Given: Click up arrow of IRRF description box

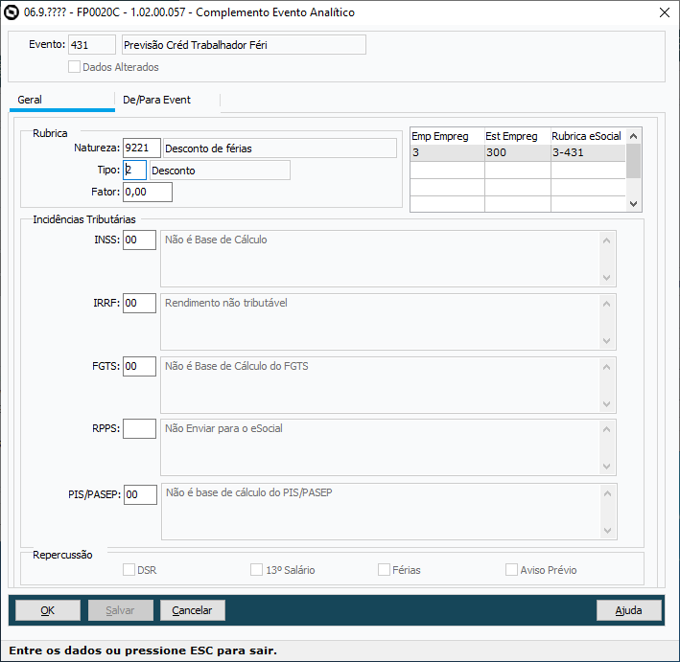Looking at the screenshot, I should click(x=607, y=304).
